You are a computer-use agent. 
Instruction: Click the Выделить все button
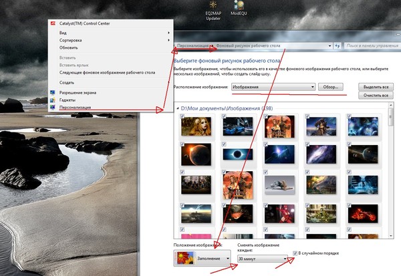376,87
